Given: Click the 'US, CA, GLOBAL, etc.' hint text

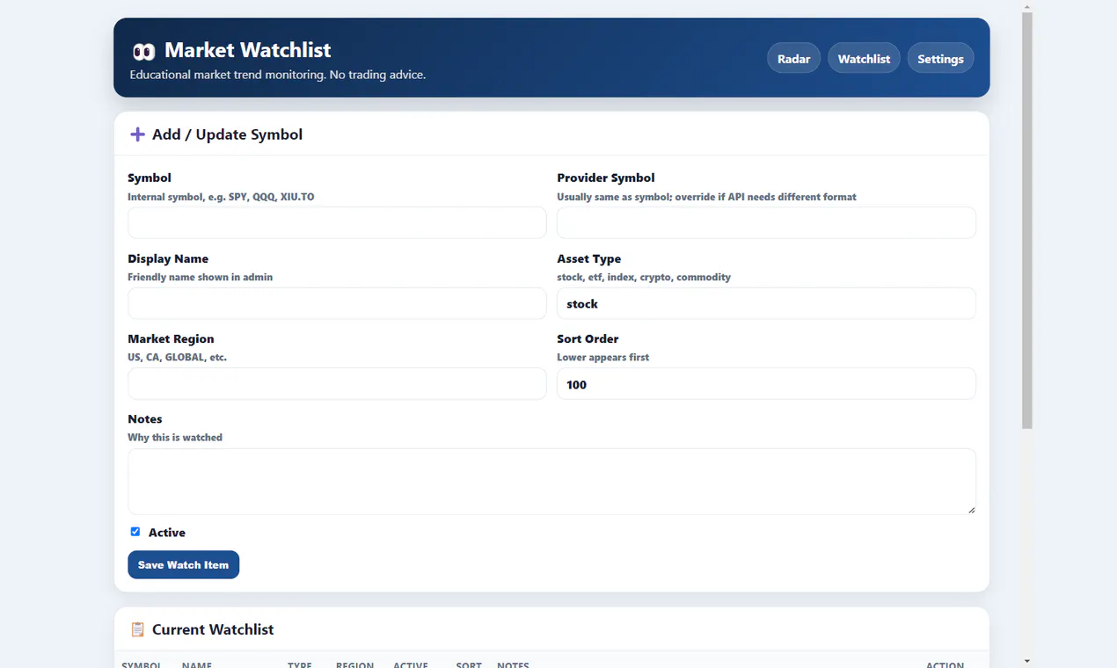Looking at the screenshot, I should [178, 358].
